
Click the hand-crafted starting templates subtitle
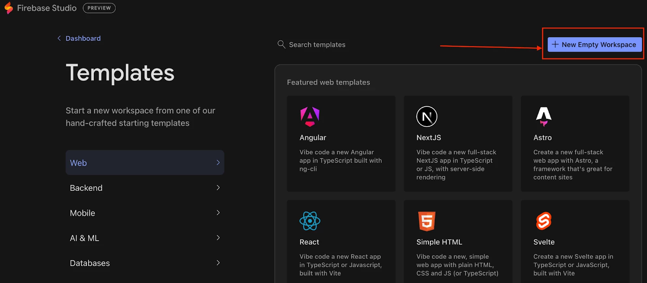pyautogui.click(x=140, y=116)
